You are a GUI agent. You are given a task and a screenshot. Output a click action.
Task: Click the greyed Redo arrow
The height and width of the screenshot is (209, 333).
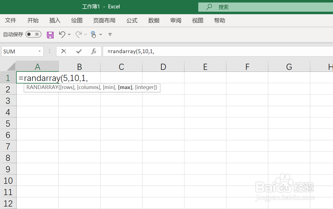point(79,34)
